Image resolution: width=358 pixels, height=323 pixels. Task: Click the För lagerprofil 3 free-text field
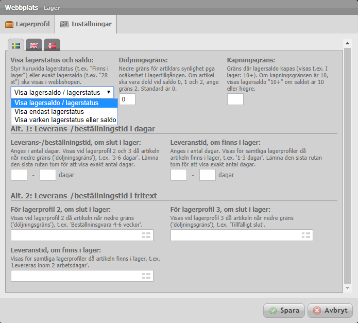[242, 235]
